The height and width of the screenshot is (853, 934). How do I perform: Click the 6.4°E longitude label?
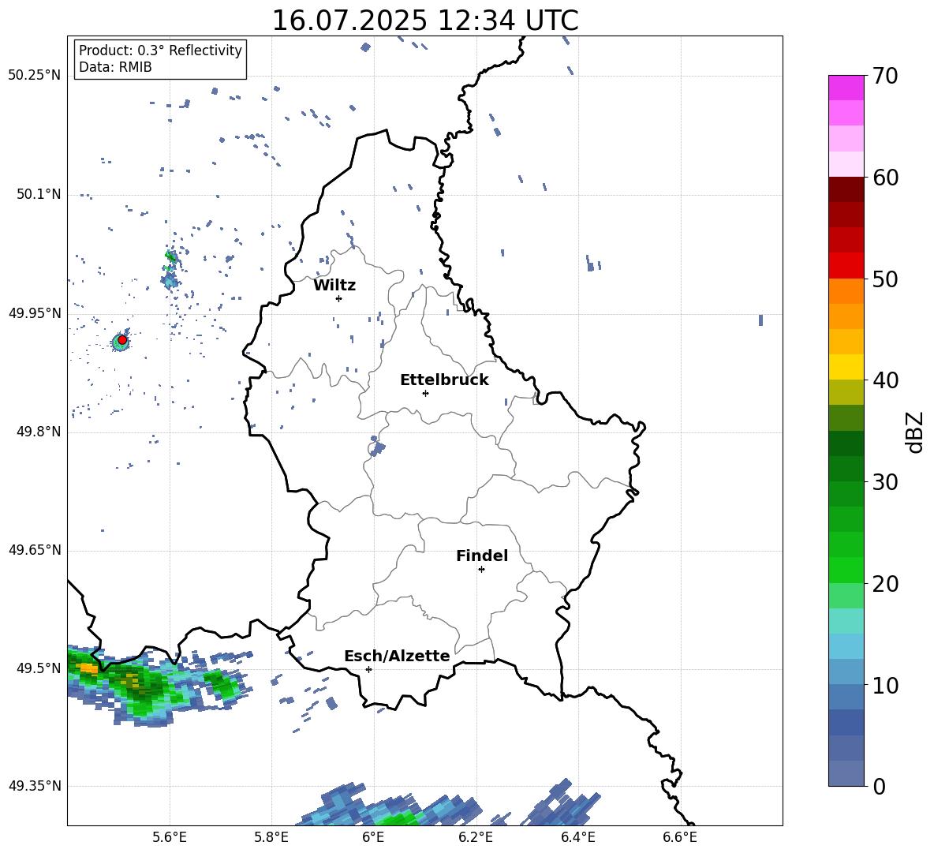(577, 837)
